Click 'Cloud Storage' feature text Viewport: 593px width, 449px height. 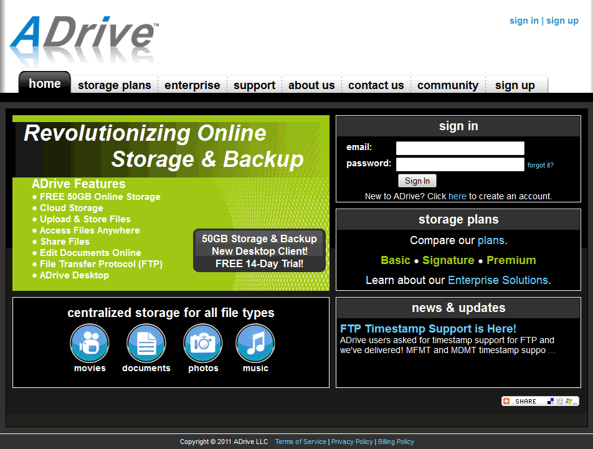tap(72, 208)
